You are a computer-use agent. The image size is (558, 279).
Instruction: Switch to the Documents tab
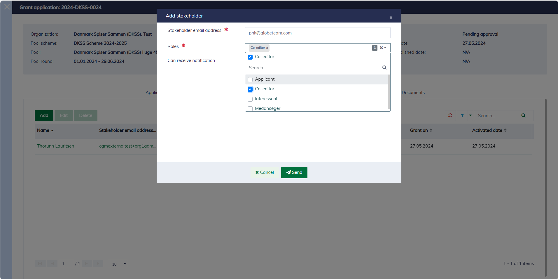click(413, 93)
